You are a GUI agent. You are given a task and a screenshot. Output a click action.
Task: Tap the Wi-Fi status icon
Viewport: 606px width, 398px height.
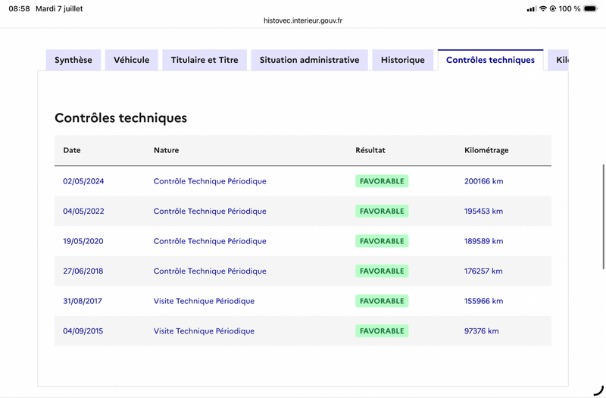[543, 8]
